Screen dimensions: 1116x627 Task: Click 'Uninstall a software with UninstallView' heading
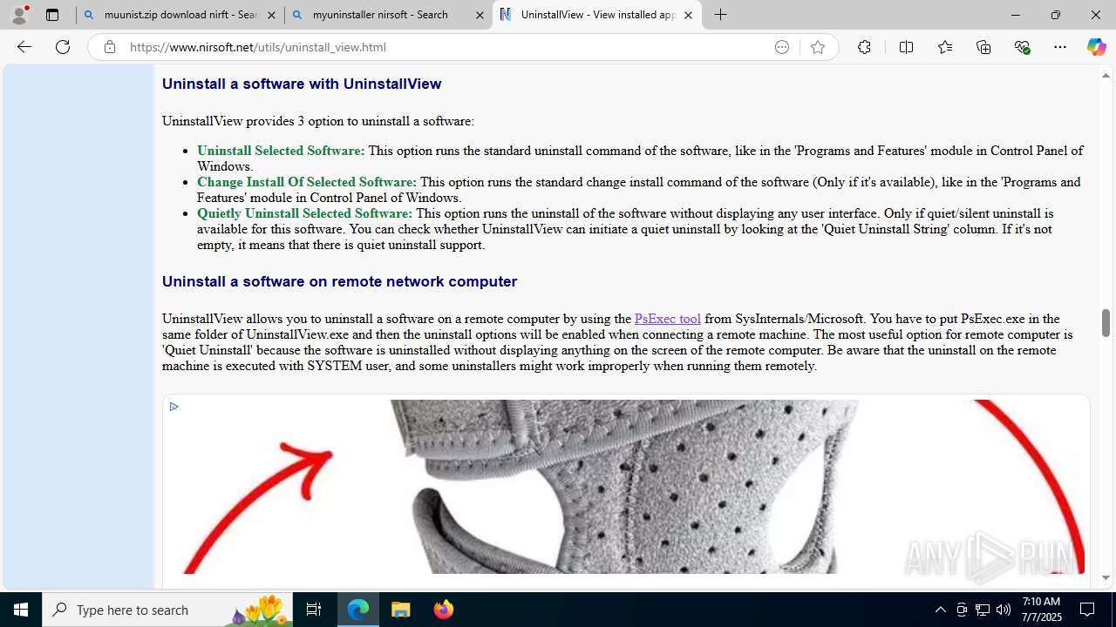click(302, 84)
